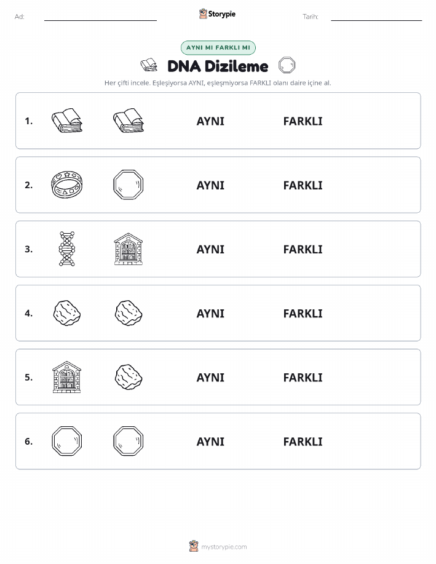Choose AYNI for question 4

210,313
